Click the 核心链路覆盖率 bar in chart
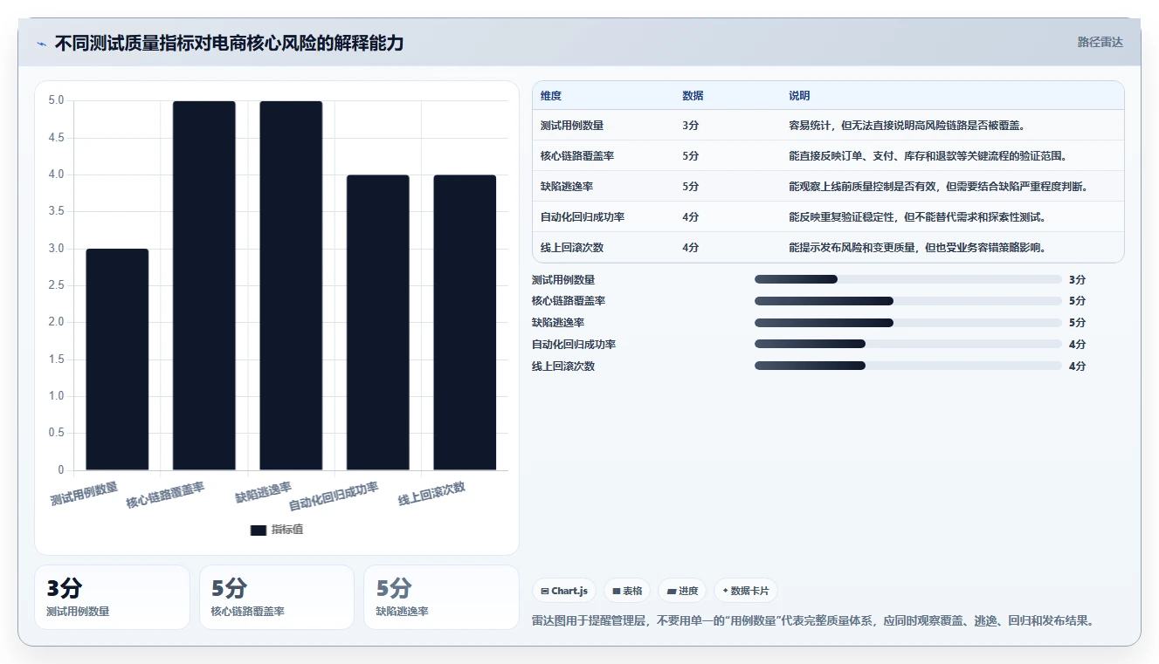This screenshot has height=664, width=1159. click(x=204, y=285)
